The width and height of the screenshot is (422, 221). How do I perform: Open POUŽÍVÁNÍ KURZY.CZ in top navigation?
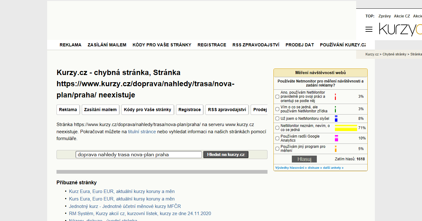coord(343,45)
